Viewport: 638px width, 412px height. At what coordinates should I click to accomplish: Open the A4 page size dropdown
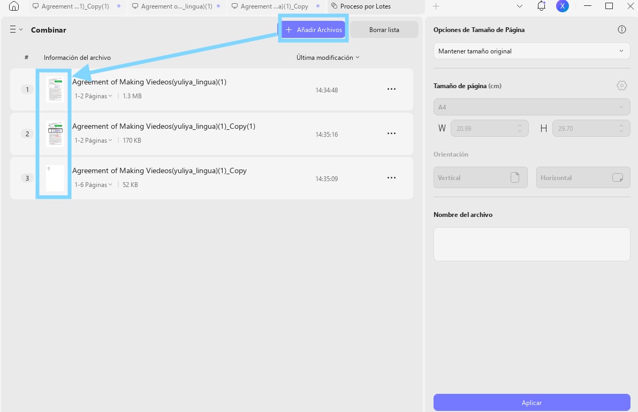pos(531,107)
